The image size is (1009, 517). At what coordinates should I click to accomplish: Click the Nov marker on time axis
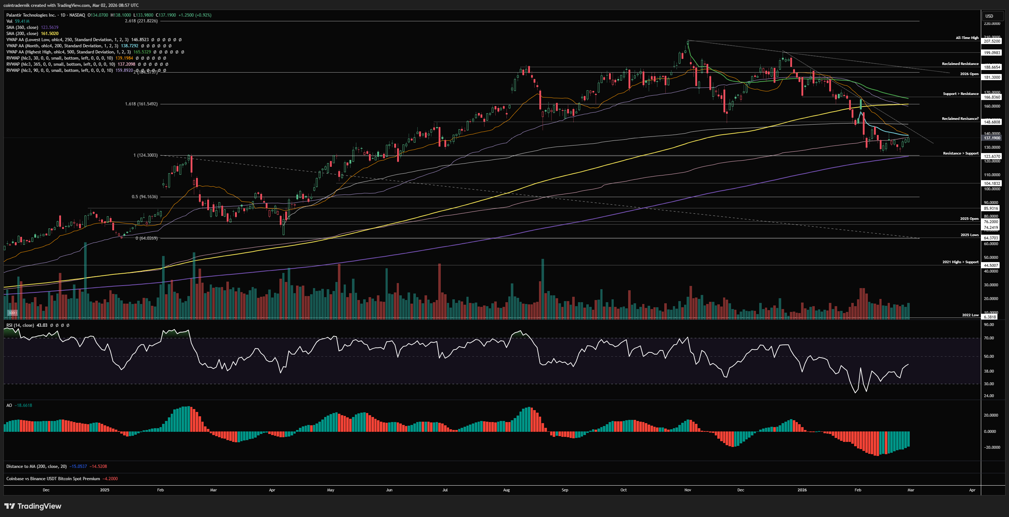687,490
